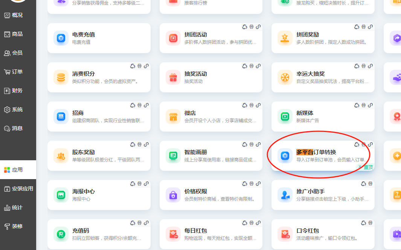This screenshot has width=401, height=250.
Task: Click the shop icon on 智能画册 card
Action: pos(252,144)
